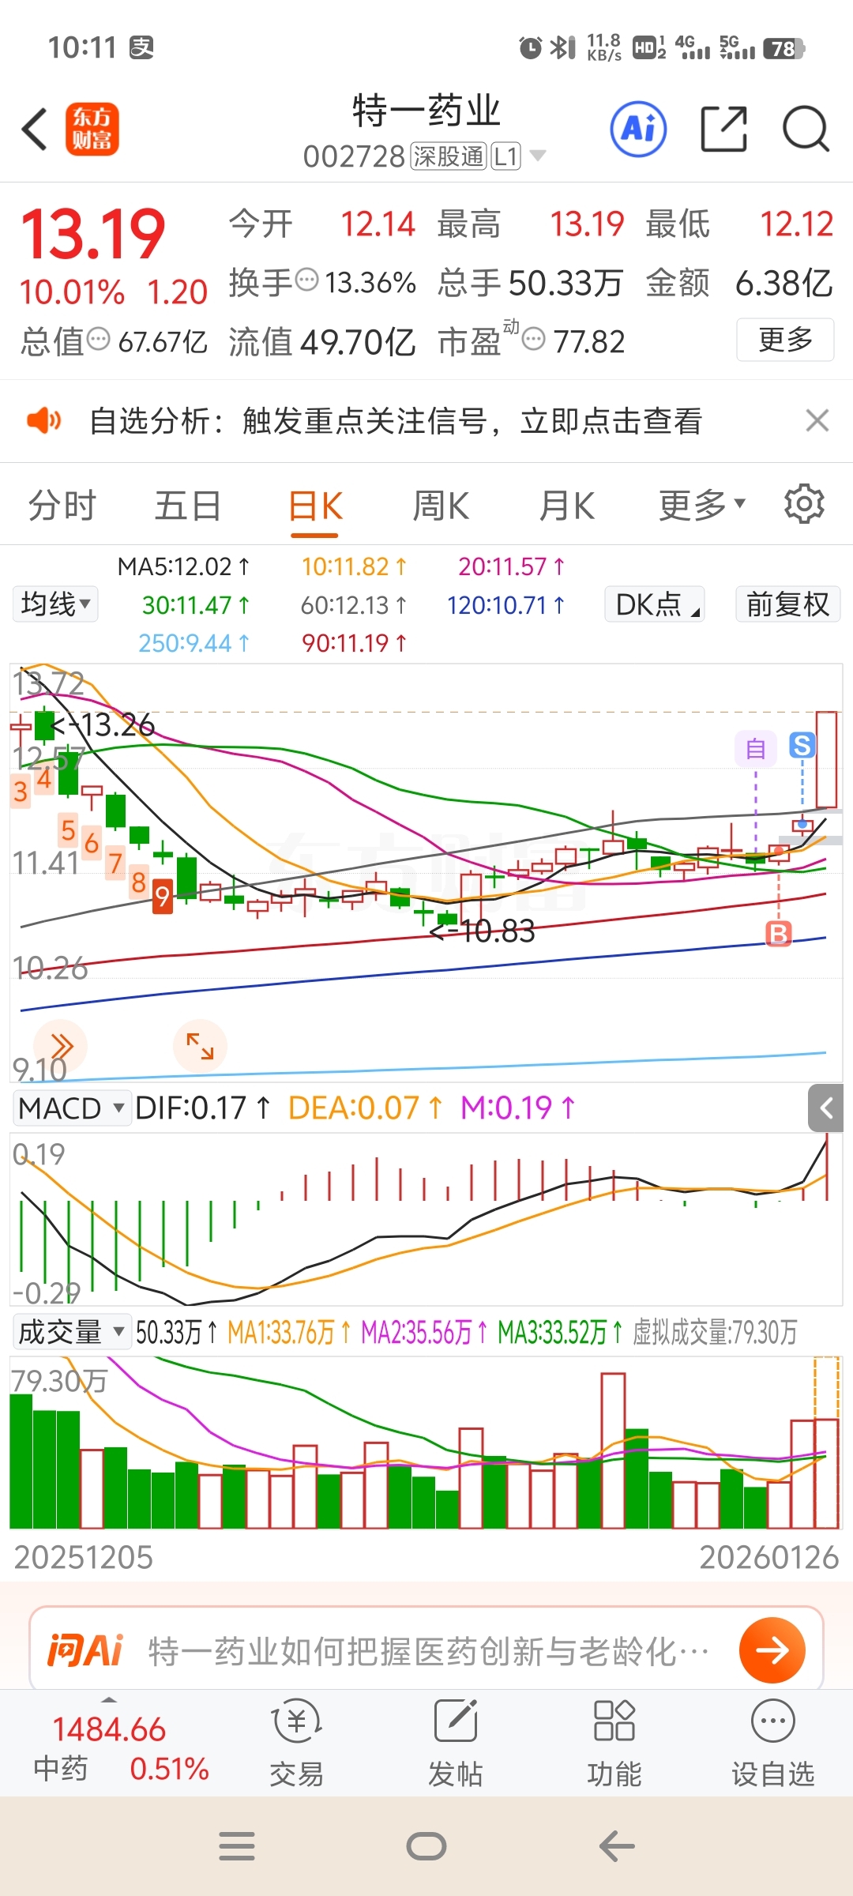
Task: Tap the 问Ai logo in suggestion bar
Action: (x=85, y=1650)
